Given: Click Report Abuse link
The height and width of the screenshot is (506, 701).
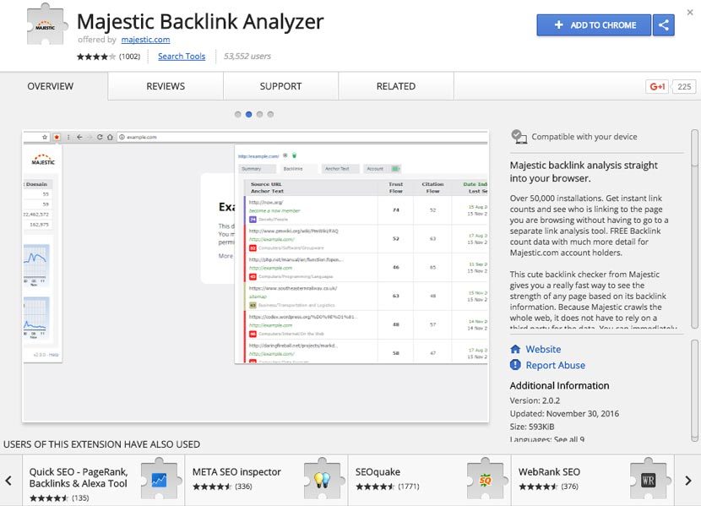Looking at the screenshot, I should [555, 365].
